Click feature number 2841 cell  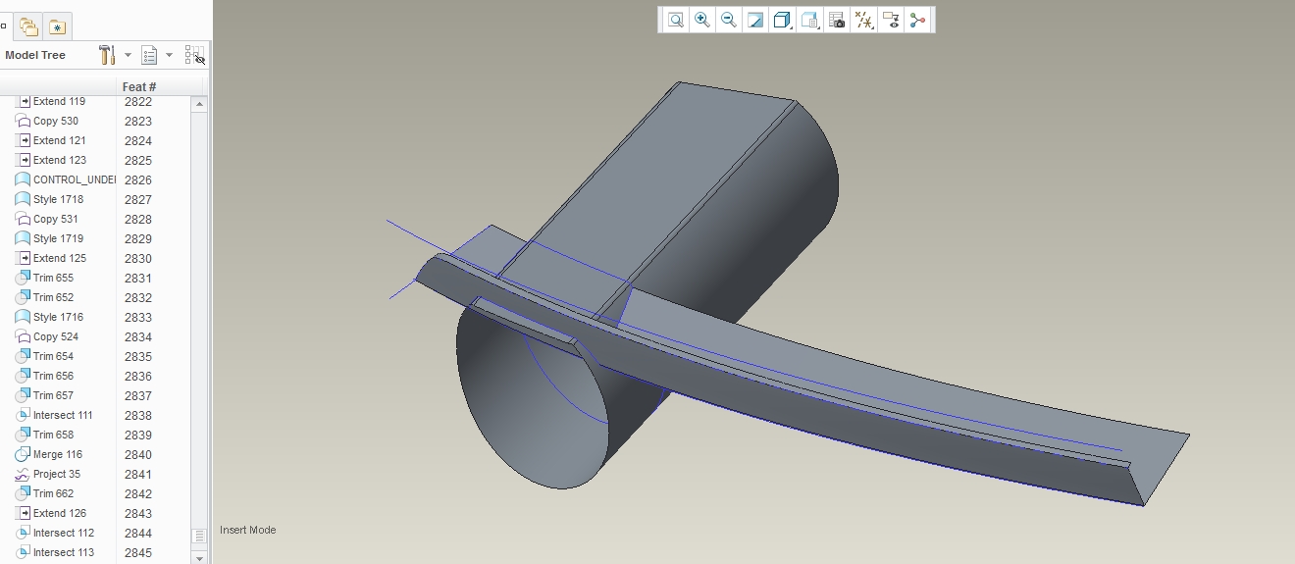point(138,474)
